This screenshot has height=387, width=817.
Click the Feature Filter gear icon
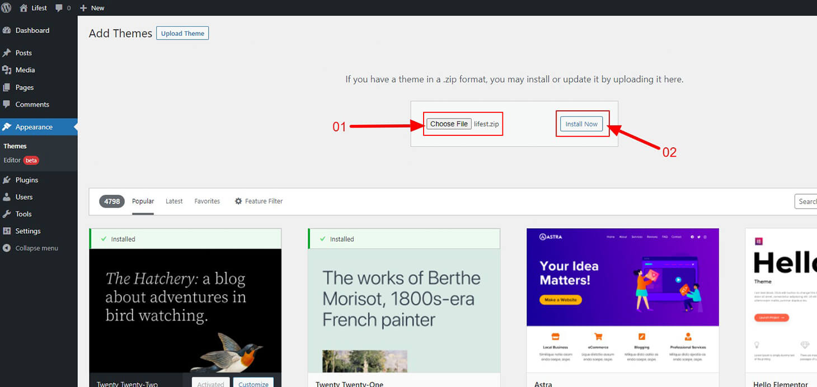click(238, 201)
